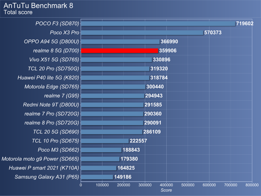Select the "Vivo X51 5G (SD765)" label
The width and height of the screenshot is (261, 196).
click(x=54, y=59)
